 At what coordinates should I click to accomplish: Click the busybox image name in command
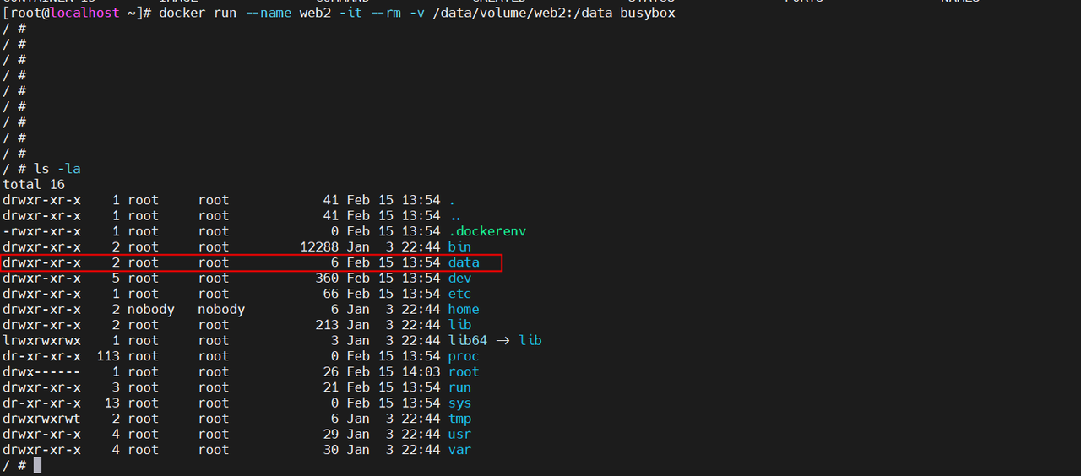point(647,14)
